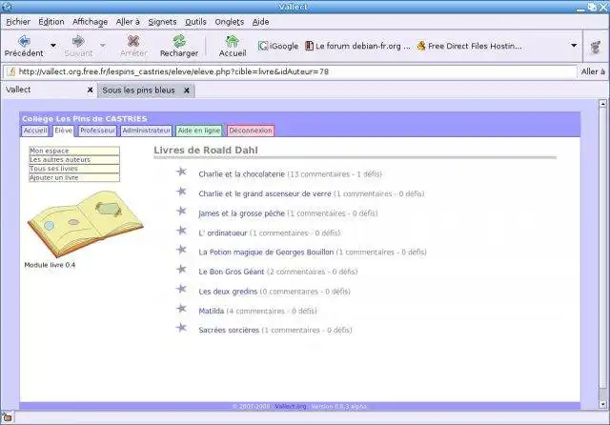Open the Aide menu
This screenshot has height=425, width=610.
[x=260, y=22]
